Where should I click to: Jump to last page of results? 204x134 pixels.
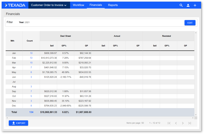click(x=189, y=123)
